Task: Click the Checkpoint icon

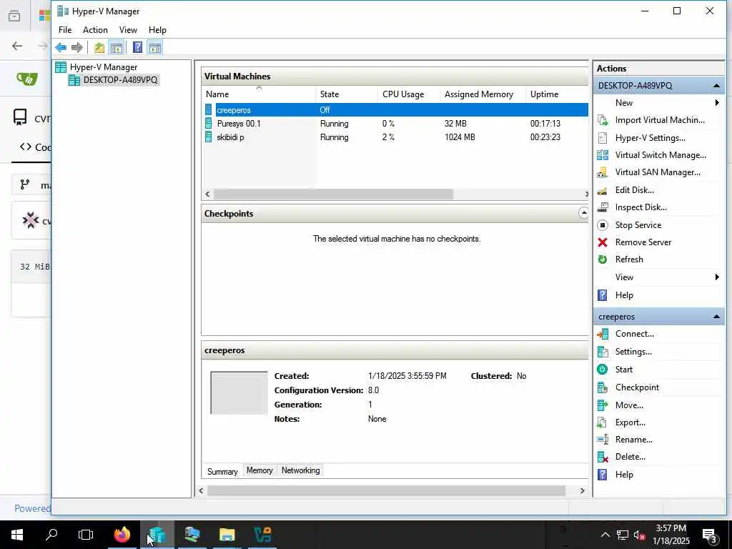Action: [x=603, y=387]
